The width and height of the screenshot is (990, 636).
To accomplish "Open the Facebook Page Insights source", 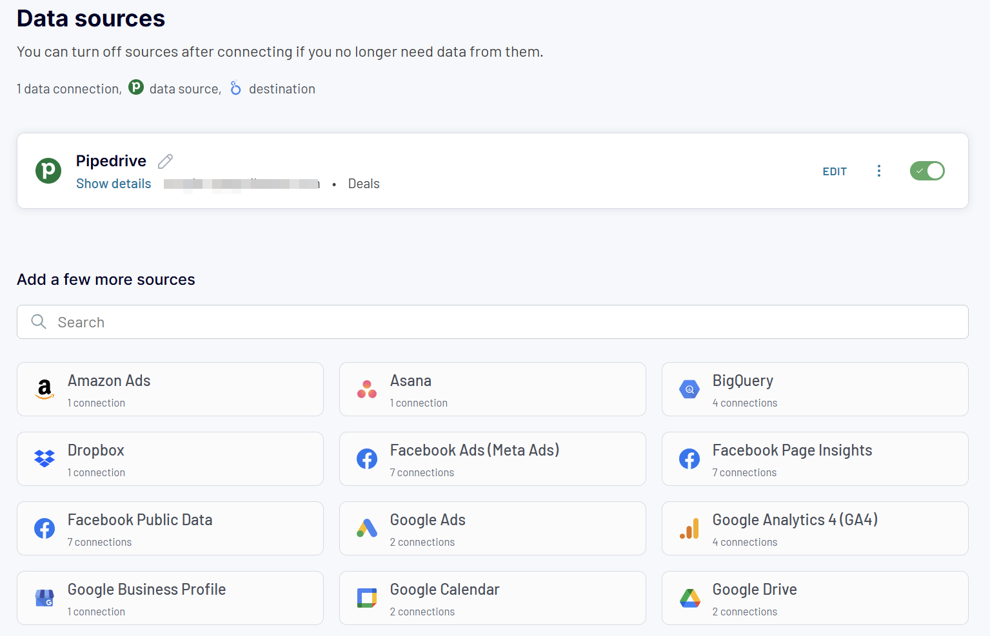I will 815,459.
